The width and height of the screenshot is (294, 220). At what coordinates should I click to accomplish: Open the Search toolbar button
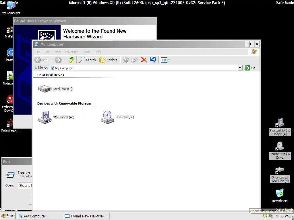click(87, 60)
